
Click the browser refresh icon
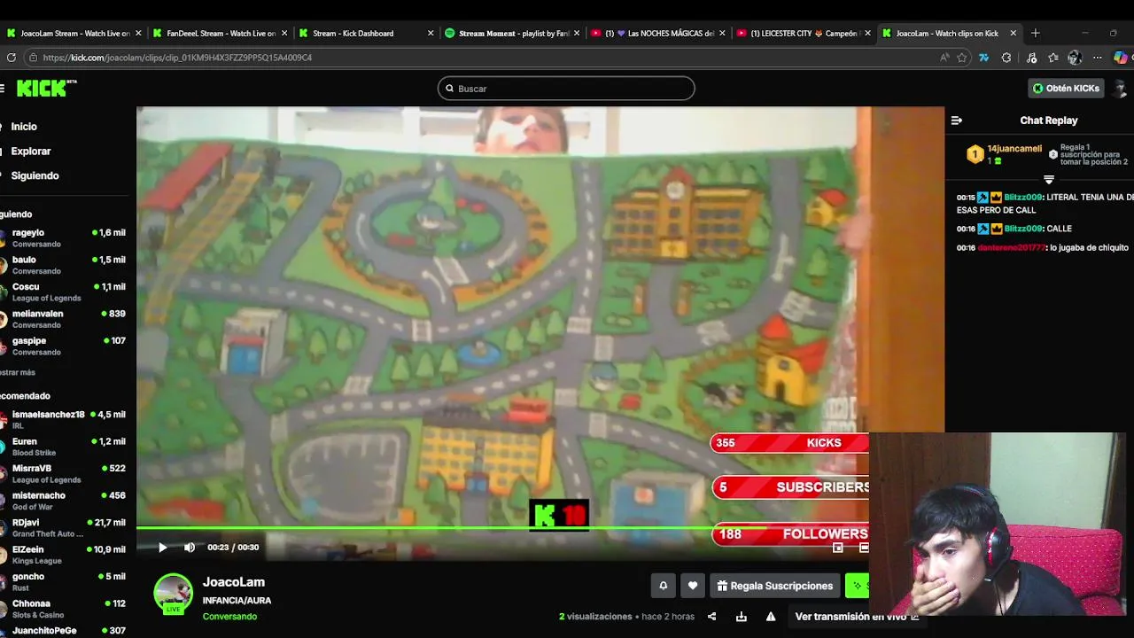point(11,58)
